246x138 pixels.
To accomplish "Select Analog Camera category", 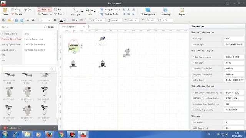I will 8,50.
